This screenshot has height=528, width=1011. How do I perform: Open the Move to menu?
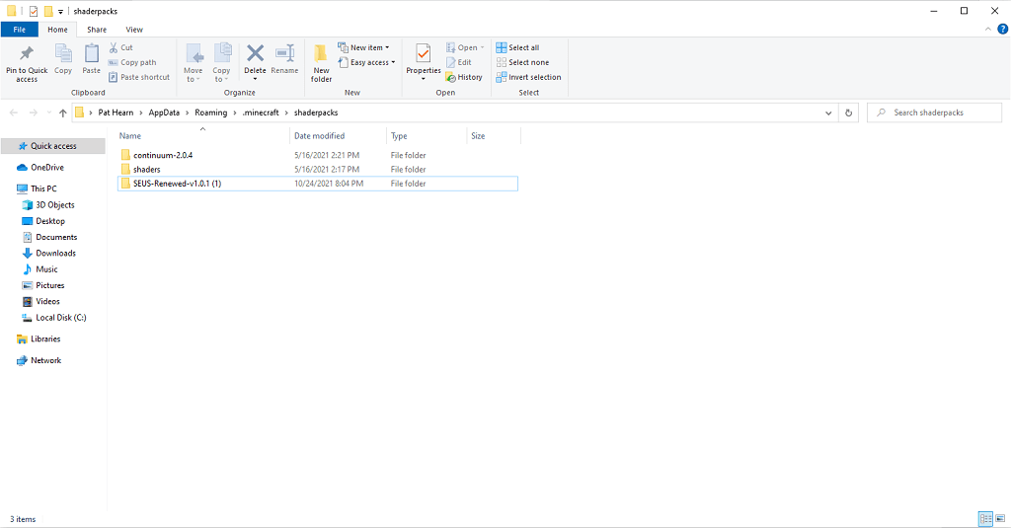(194, 63)
